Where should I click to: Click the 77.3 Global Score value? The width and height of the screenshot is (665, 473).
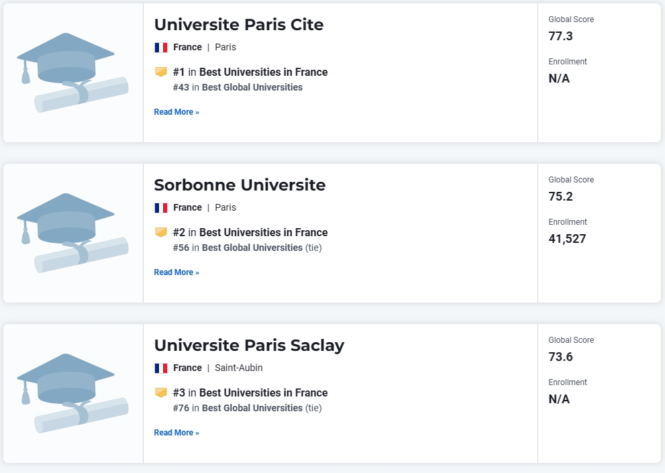[x=561, y=36]
